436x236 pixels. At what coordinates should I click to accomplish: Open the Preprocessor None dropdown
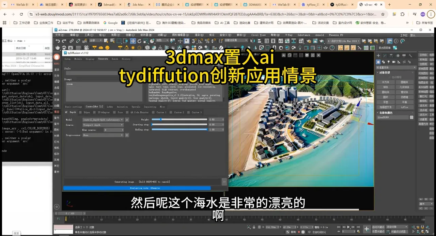click(103, 135)
